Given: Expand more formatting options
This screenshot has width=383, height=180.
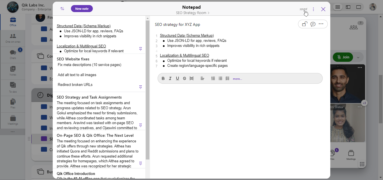Looking at the screenshot, I should [x=237, y=79].
